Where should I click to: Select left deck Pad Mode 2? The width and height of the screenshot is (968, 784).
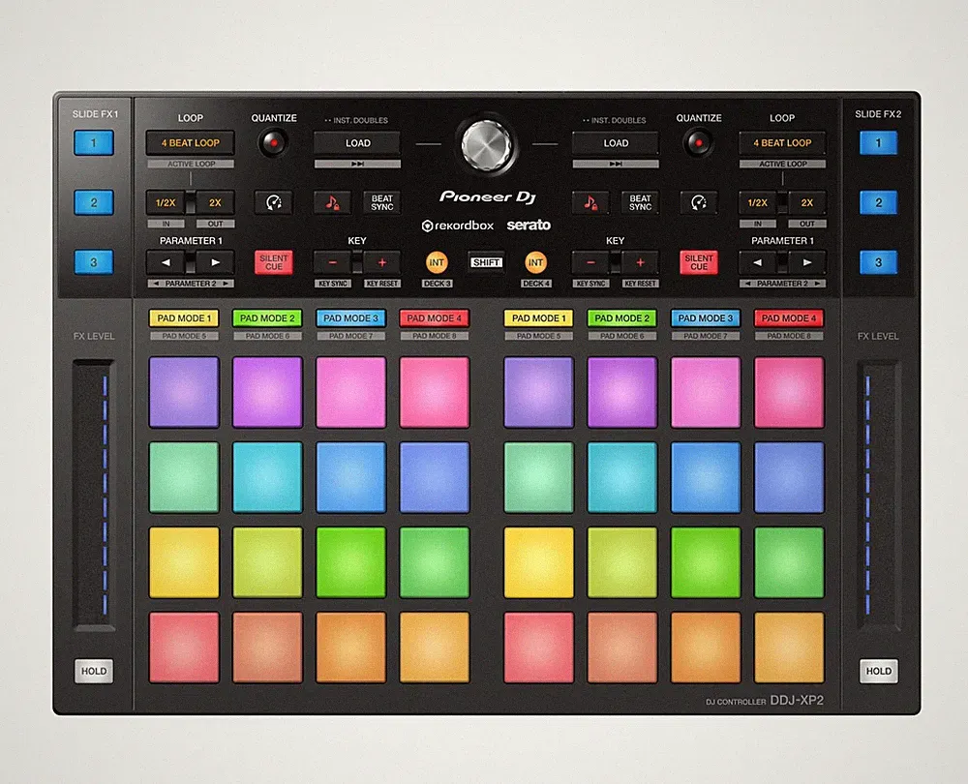coord(267,317)
